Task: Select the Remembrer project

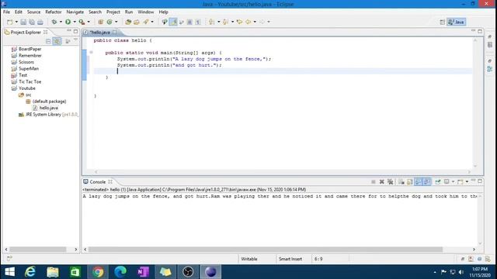Action: click(30, 56)
